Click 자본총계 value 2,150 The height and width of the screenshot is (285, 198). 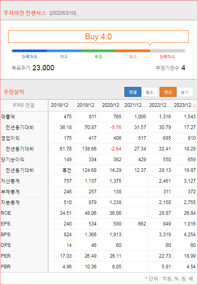click(x=164, y=202)
